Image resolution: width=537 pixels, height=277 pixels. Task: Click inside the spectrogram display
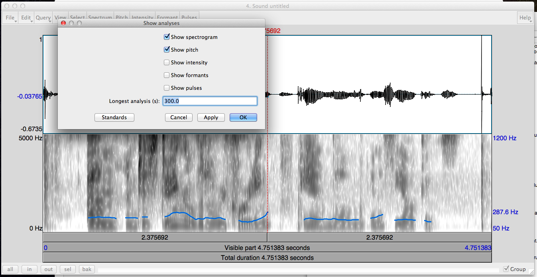(x=267, y=183)
